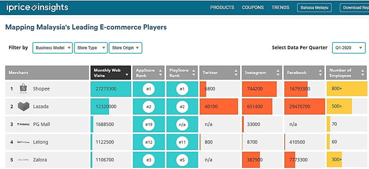
Task: Click the Download Report button
Action: pyautogui.click(x=355, y=8)
